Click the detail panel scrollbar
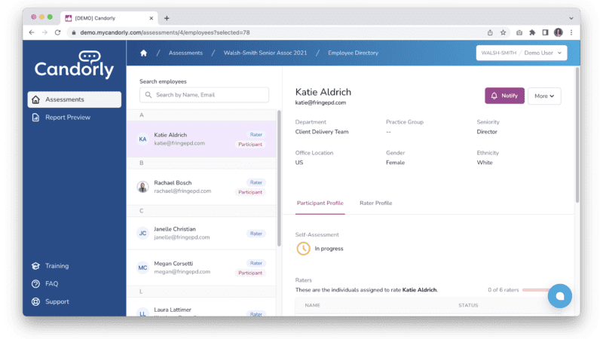603x339 pixels. [577, 136]
